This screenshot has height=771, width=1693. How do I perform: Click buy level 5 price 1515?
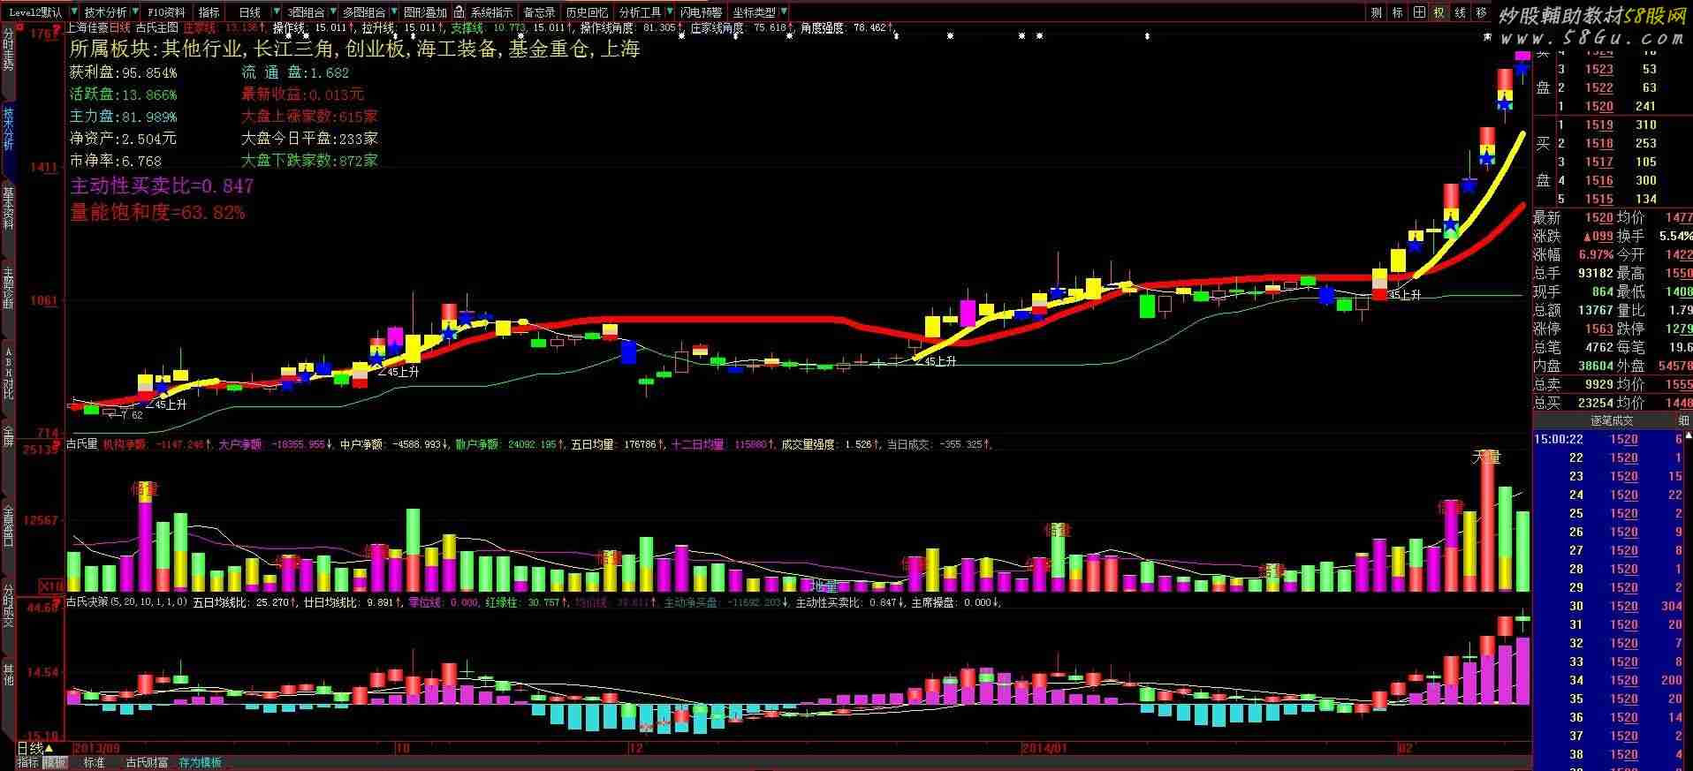(1598, 199)
